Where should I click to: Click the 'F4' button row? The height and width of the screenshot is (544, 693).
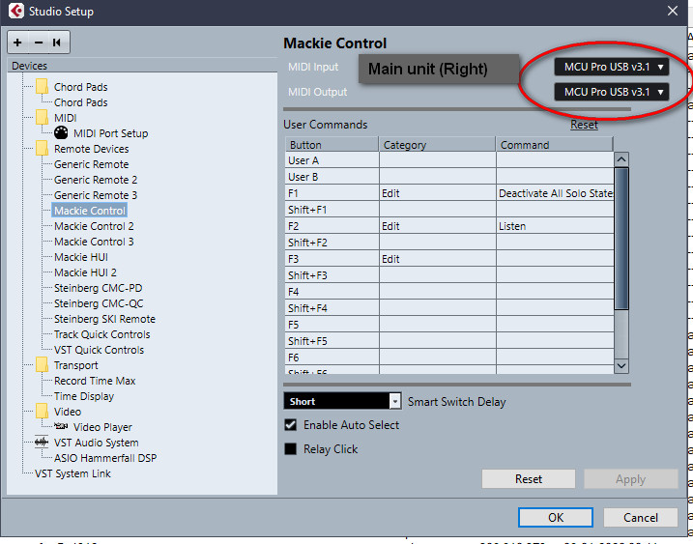(x=332, y=292)
